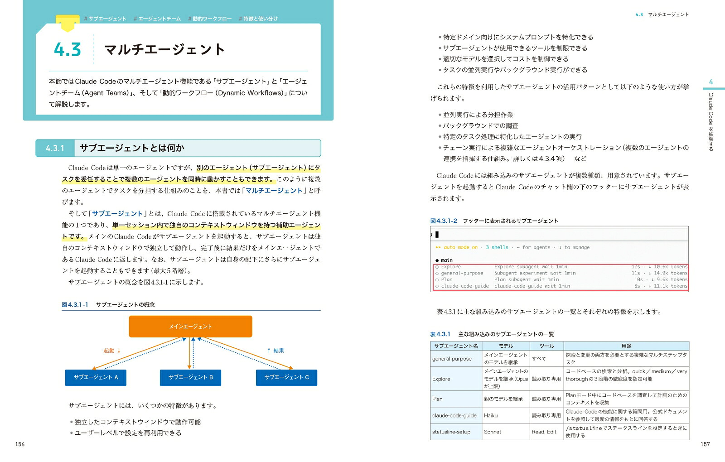Click the bullet 特定ドメイン向けにシステムプロンプトを特化できる
This screenshot has height=462, width=725.
point(516,37)
